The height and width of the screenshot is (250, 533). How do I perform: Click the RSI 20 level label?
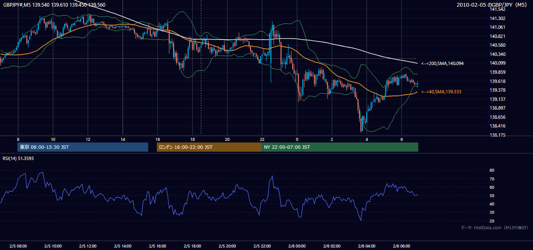[x=492, y=221]
